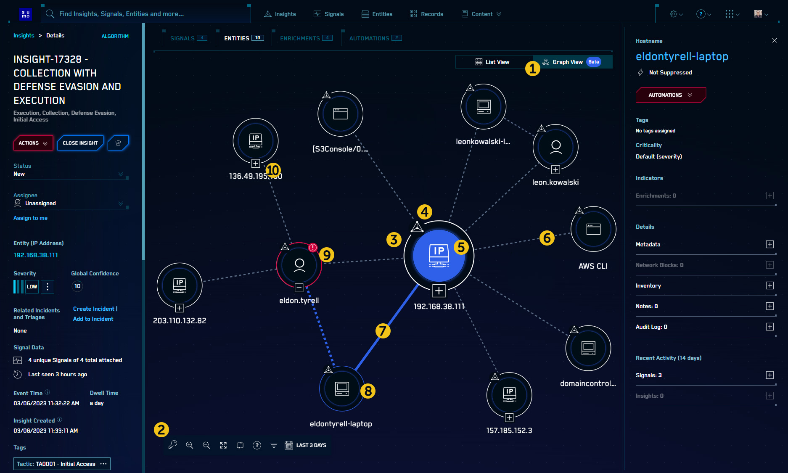Collapse the eldon.tyrell node
The height and width of the screenshot is (473, 788).
[299, 288]
